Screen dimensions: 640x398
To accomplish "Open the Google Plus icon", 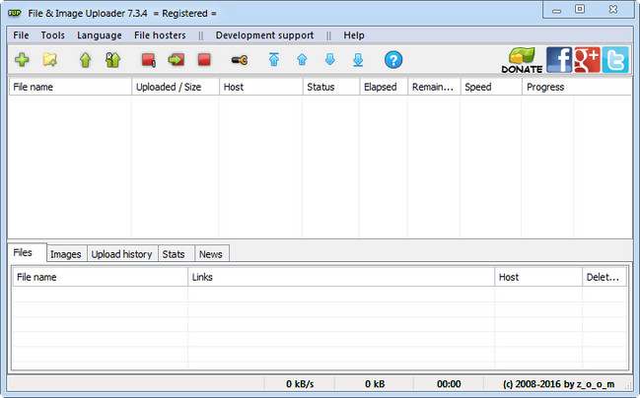I will click(588, 60).
